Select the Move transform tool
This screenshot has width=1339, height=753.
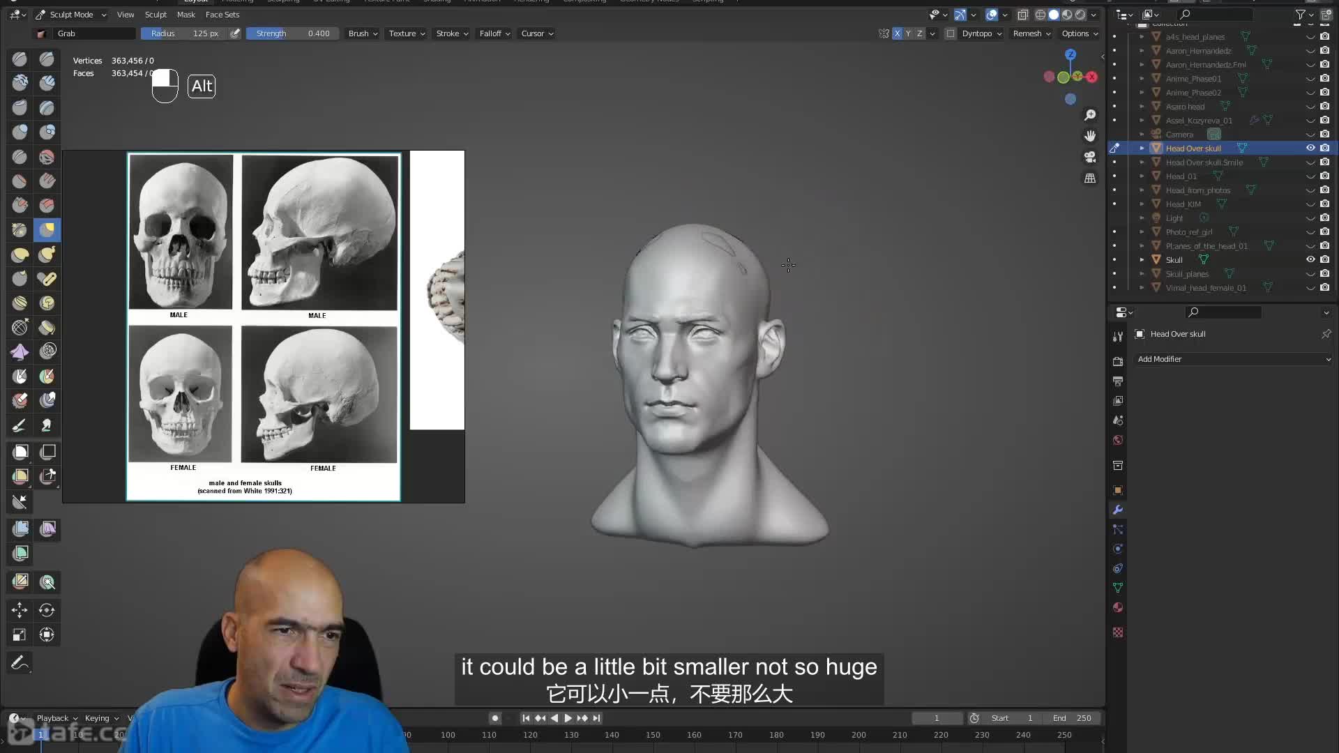tap(20, 610)
